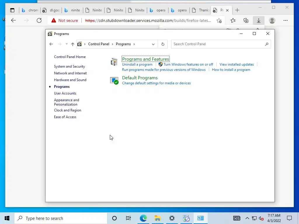Click the taskbar search box
The width and height of the screenshot is (299, 224).
(61, 218)
